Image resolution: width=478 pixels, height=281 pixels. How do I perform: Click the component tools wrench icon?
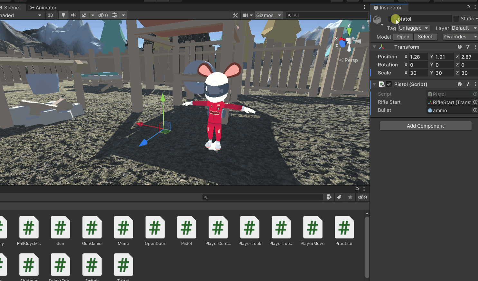235,15
